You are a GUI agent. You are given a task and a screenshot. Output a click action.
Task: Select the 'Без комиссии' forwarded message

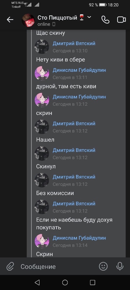tap(55, 193)
